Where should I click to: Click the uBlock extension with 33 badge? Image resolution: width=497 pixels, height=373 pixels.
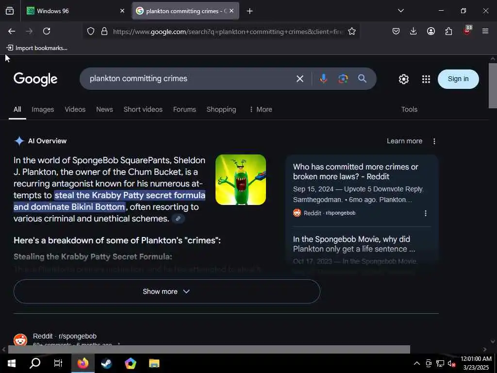[467, 31]
